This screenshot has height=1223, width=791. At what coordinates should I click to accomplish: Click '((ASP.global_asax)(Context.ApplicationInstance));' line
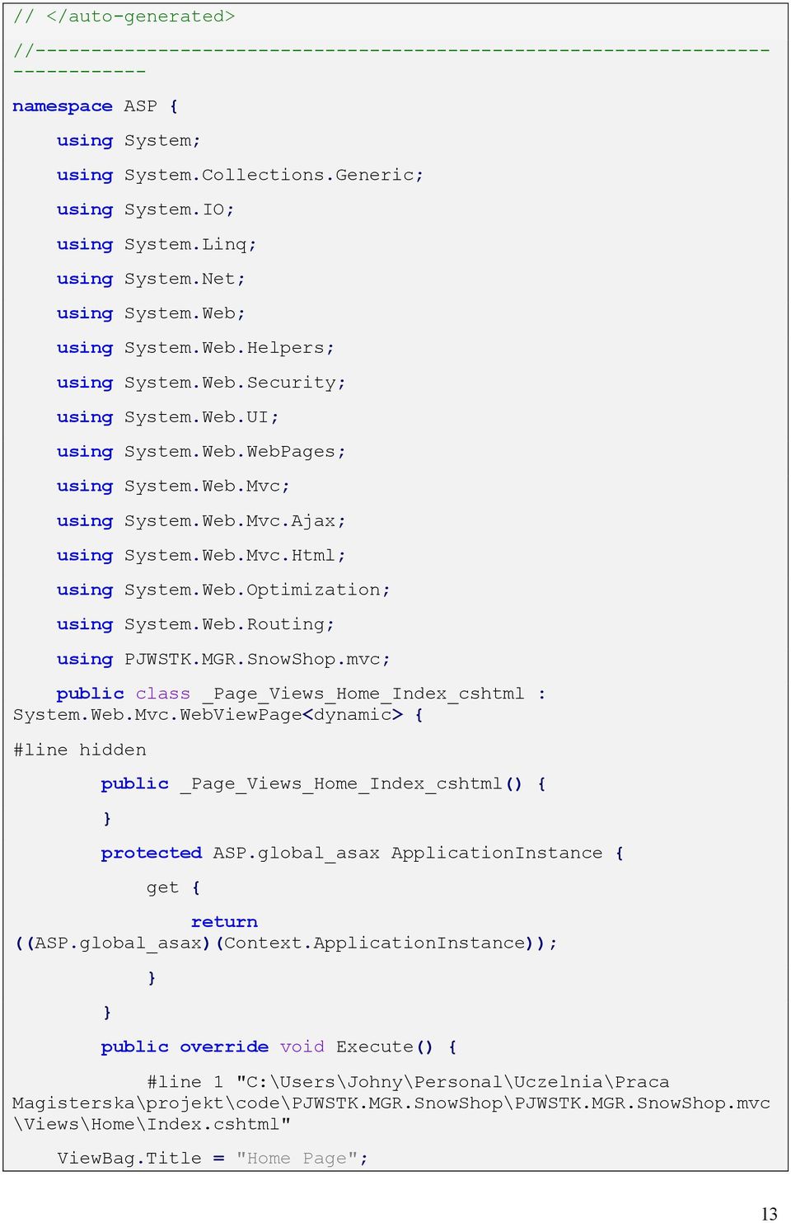286,943
